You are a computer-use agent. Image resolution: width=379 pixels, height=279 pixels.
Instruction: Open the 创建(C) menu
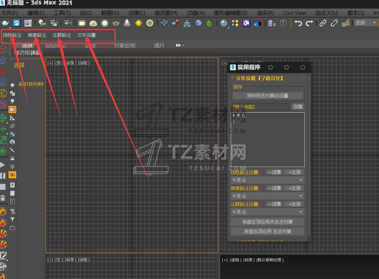click(137, 13)
